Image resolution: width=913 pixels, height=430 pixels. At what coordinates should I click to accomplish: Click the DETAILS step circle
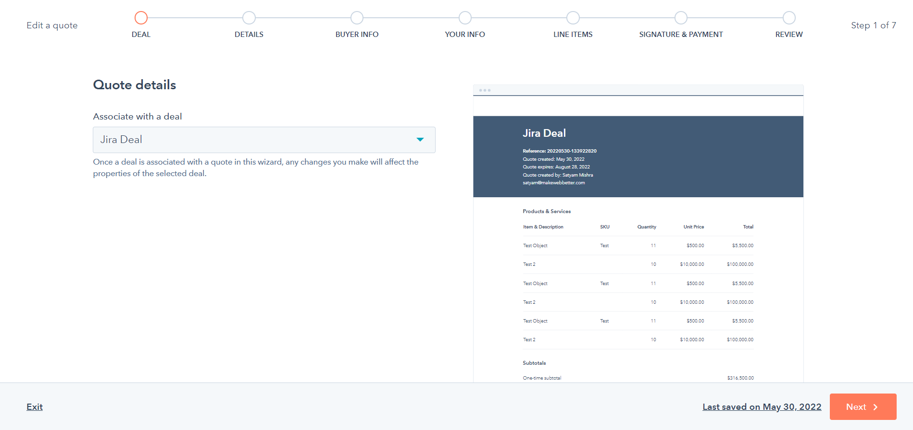[249, 18]
